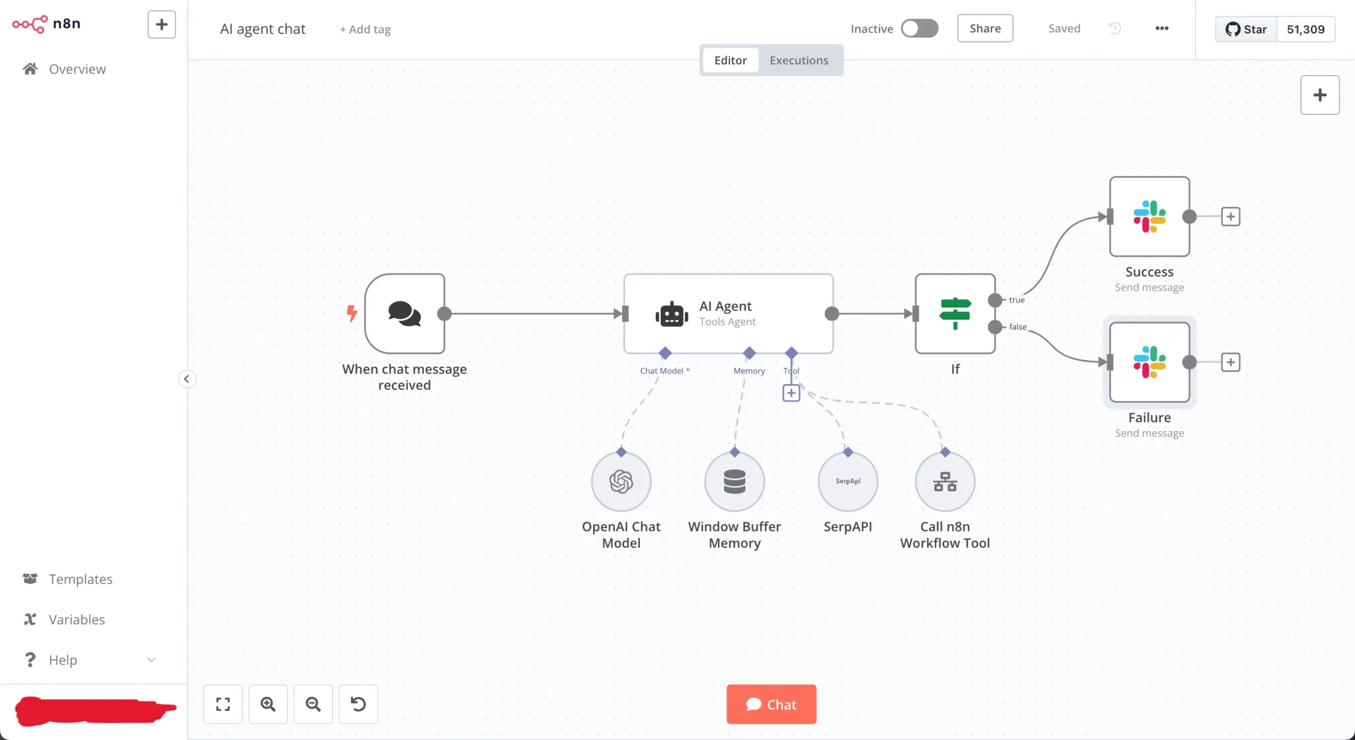The height and width of the screenshot is (740, 1355).
Task: Open the If node
Action: [954, 313]
